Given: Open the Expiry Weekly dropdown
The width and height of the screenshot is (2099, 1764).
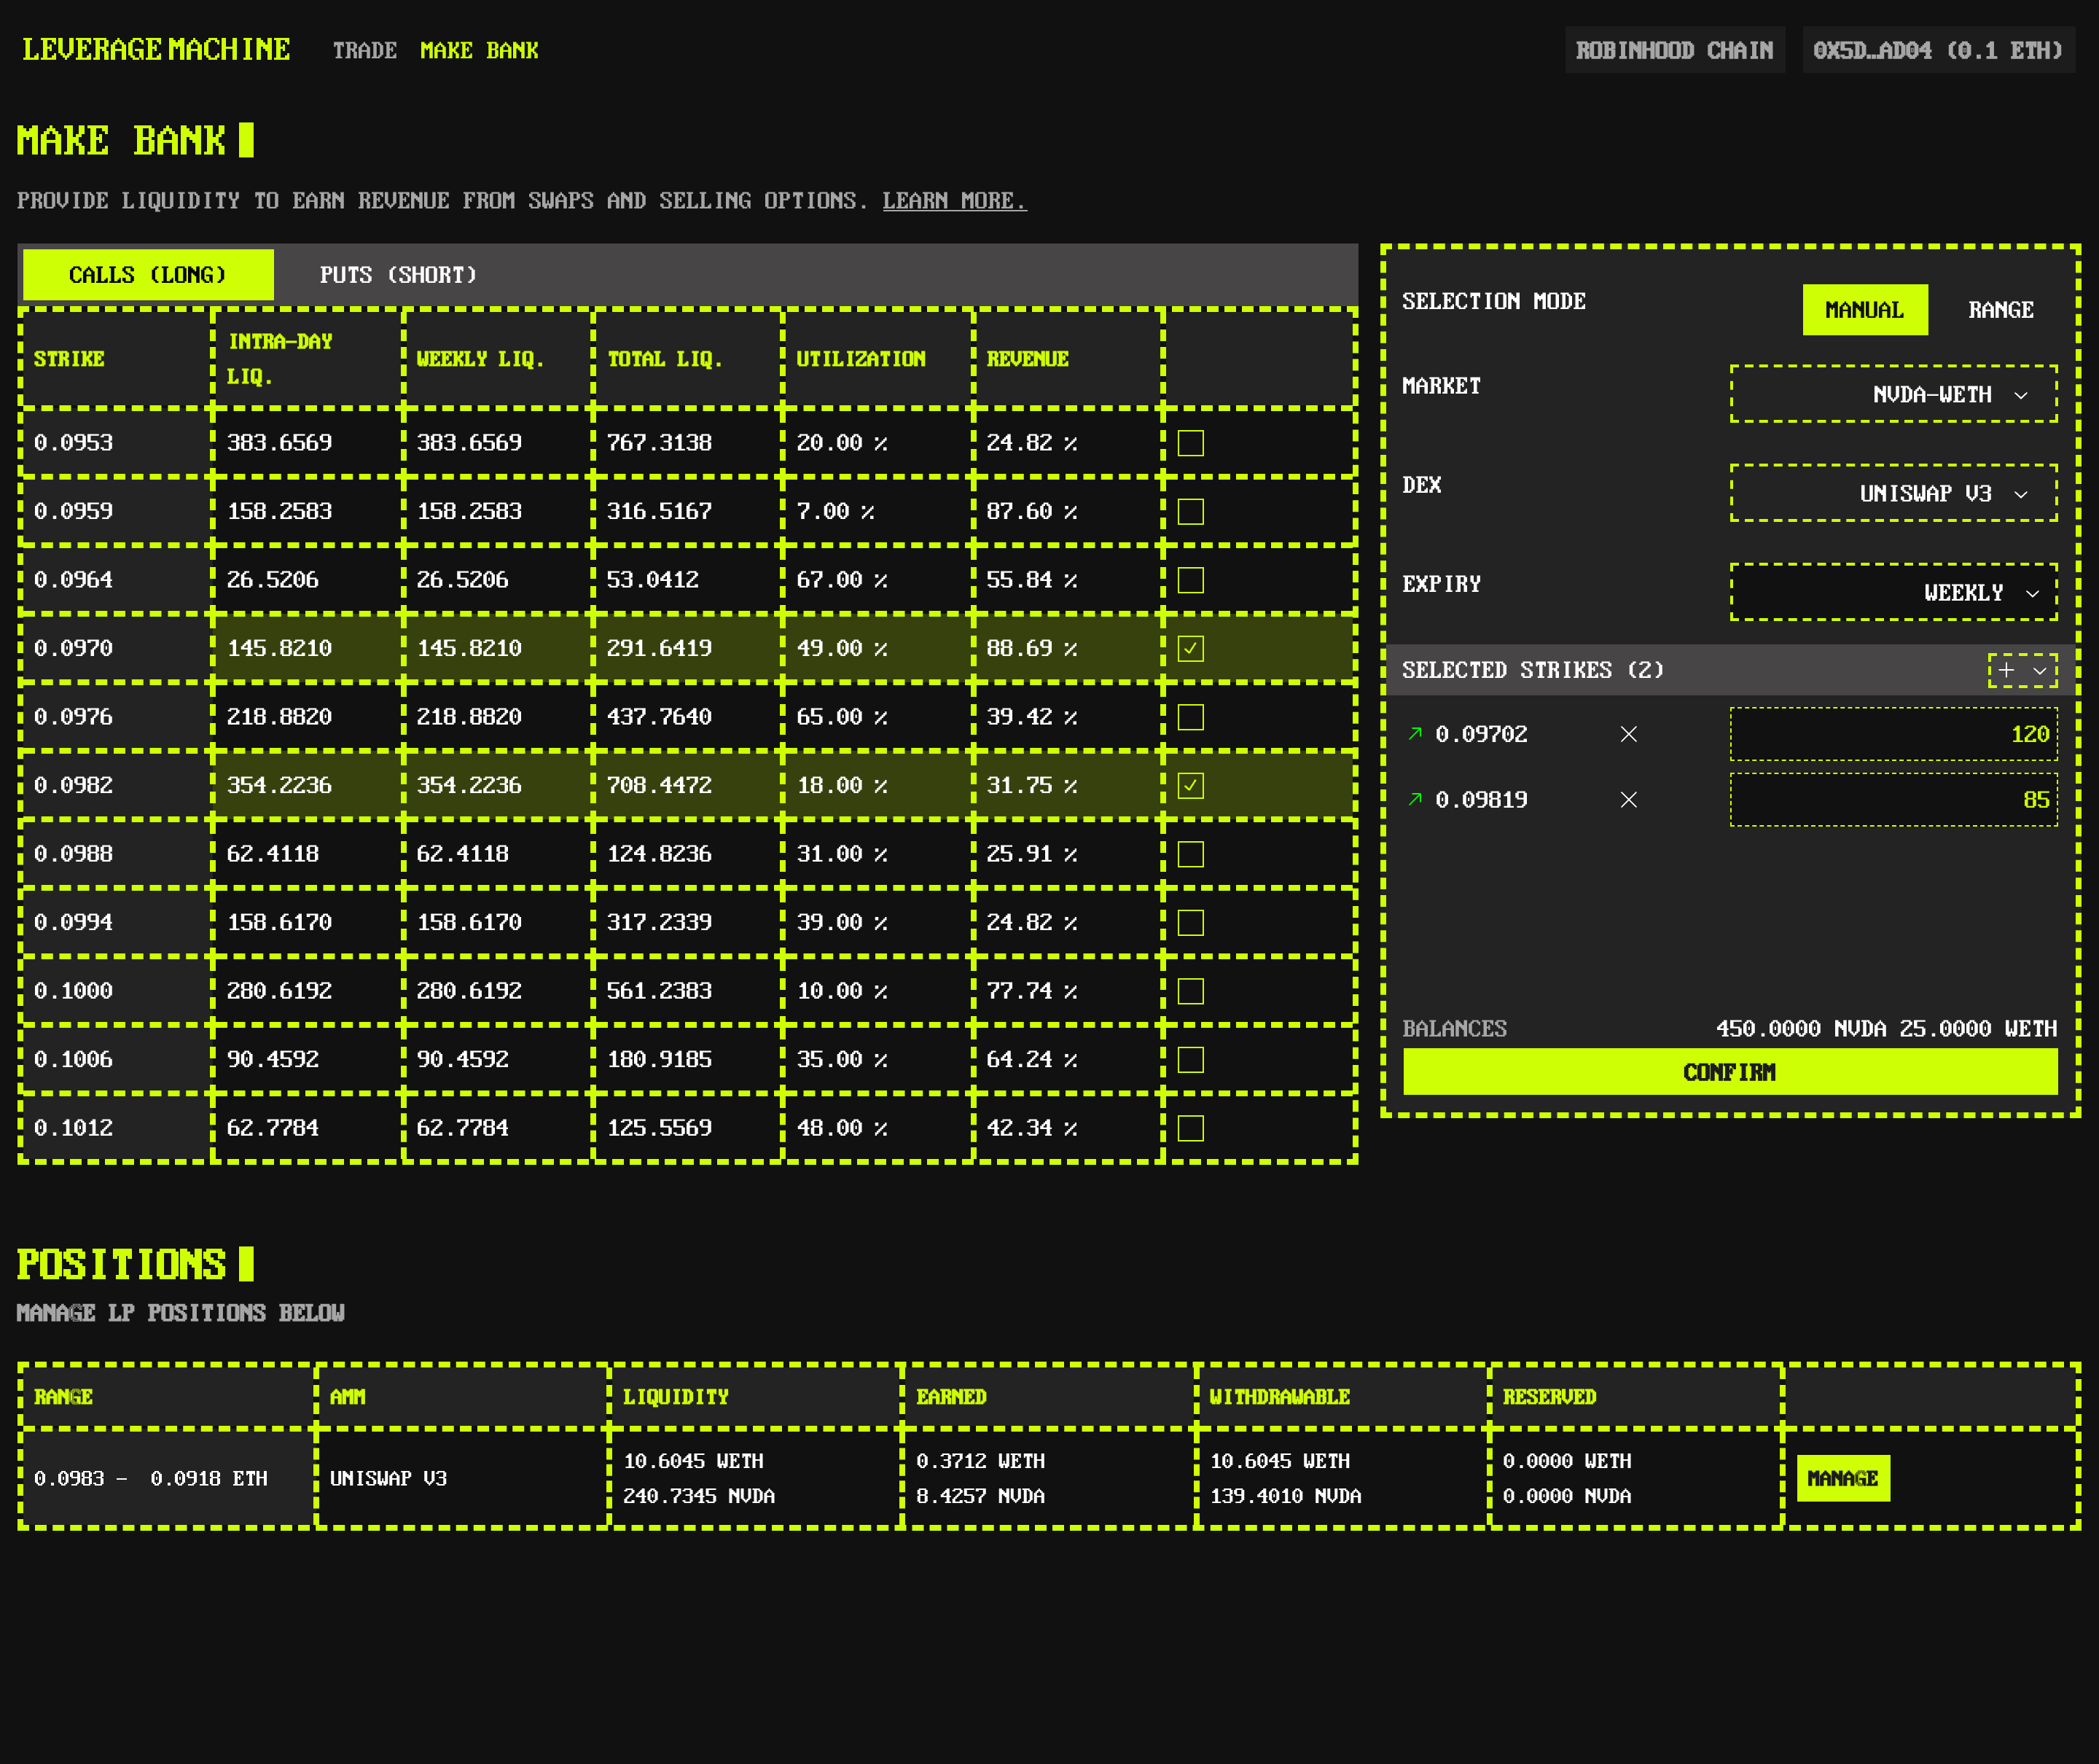Looking at the screenshot, I should coord(1893,592).
